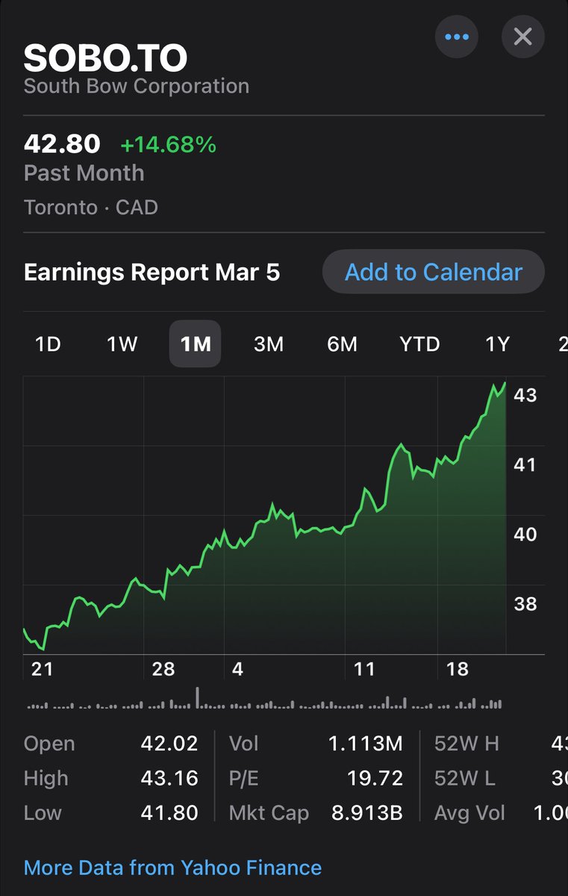The height and width of the screenshot is (896, 568).
Task: Tap the SOBO.TO ticker title
Action: [x=105, y=58]
